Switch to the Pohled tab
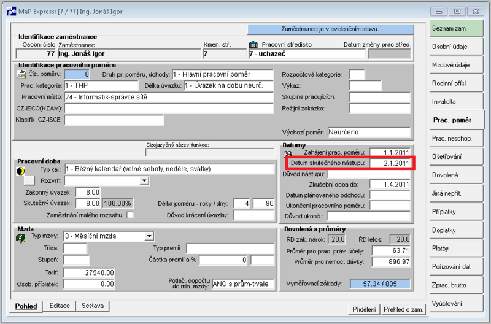Viewport: 491px width, 324px height. point(26,306)
